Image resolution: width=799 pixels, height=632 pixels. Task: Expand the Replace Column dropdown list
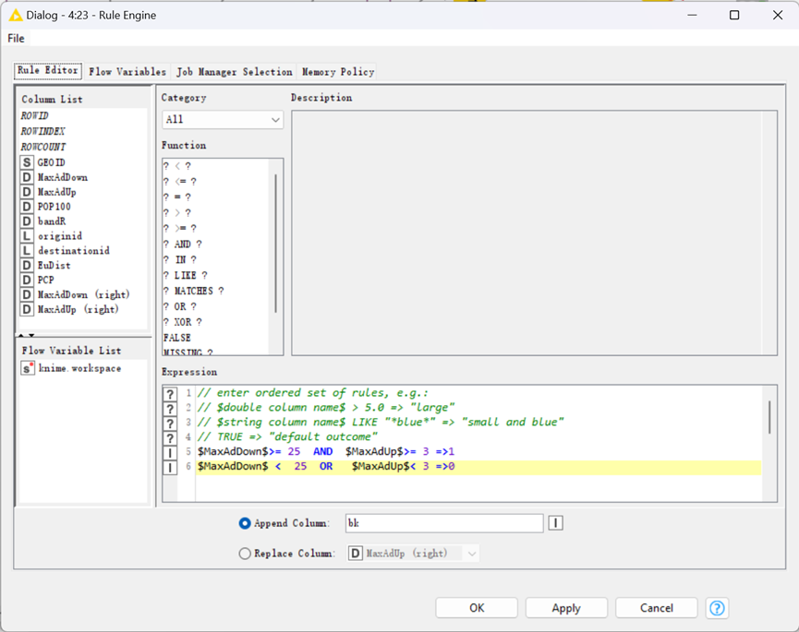[413, 554]
